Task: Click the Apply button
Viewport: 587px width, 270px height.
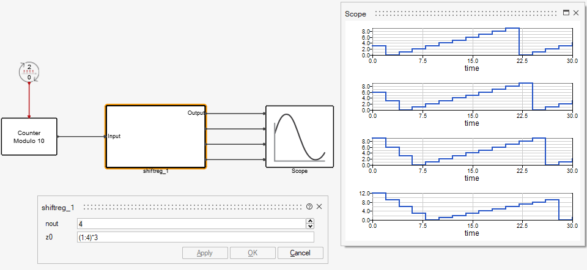Action: (x=205, y=253)
